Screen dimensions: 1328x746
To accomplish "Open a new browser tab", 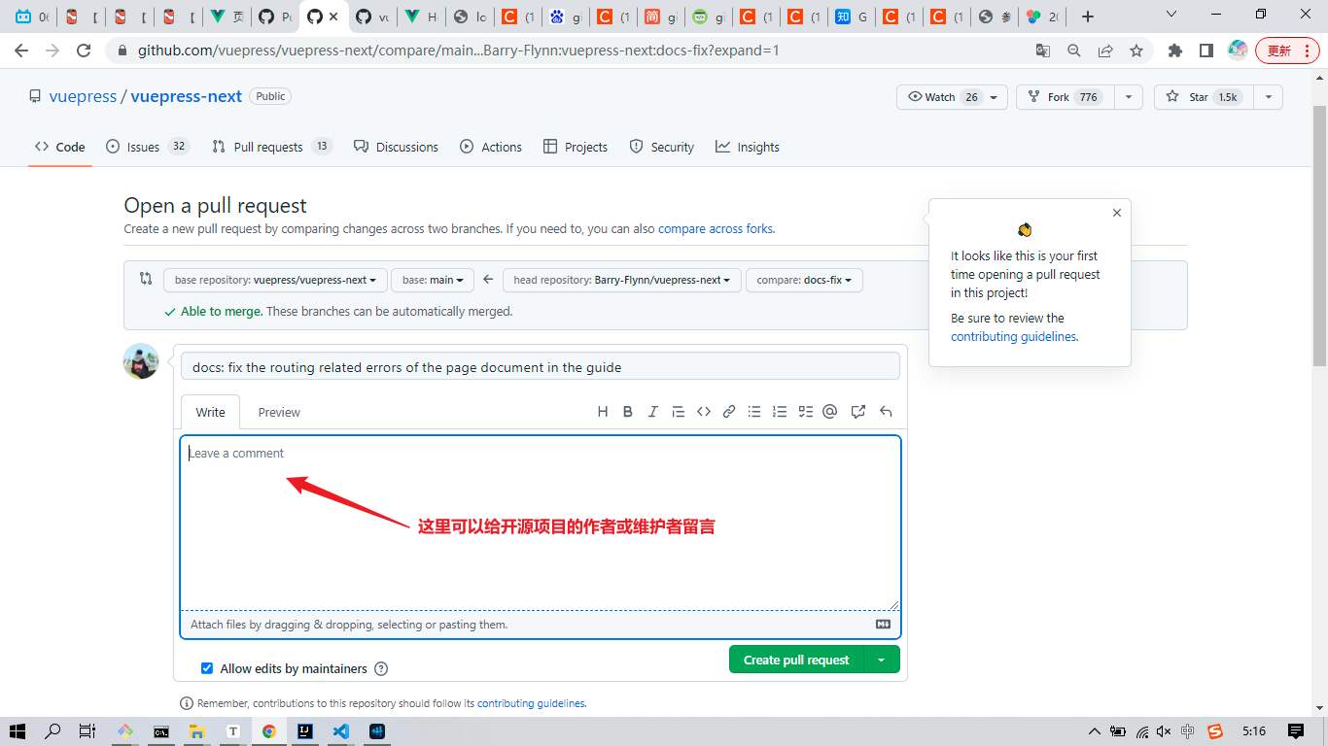I will (x=1088, y=17).
